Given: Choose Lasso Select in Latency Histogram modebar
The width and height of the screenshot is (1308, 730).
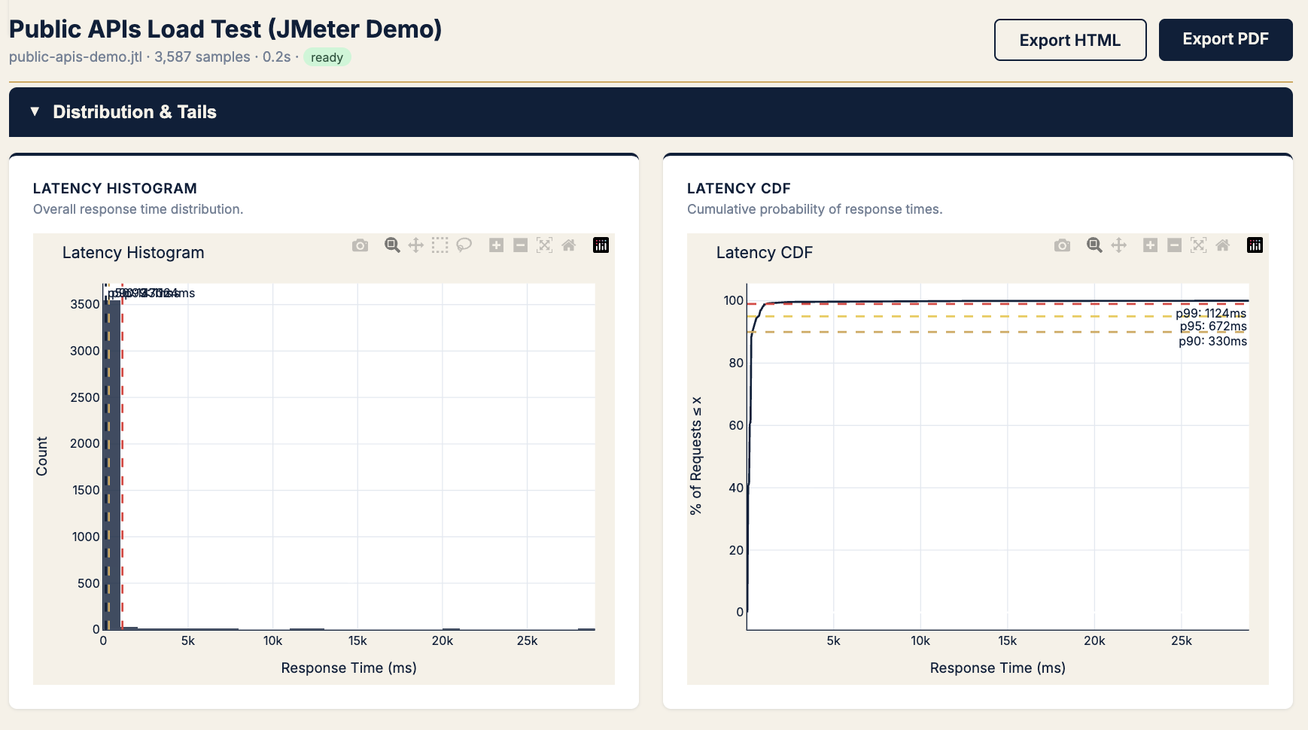Looking at the screenshot, I should point(464,245).
